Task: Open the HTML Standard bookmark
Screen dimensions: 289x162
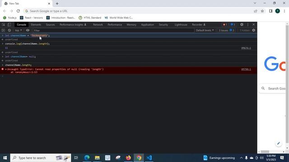Action: (90, 18)
